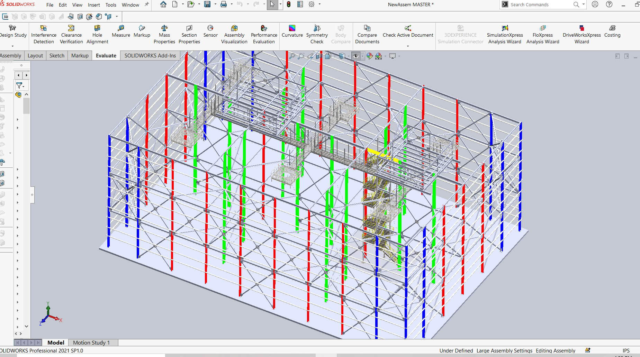The height and width of the screenshot is (357, 640).
Task: Toggle Section View in heads-up toolbar
Action: point(319,56)
